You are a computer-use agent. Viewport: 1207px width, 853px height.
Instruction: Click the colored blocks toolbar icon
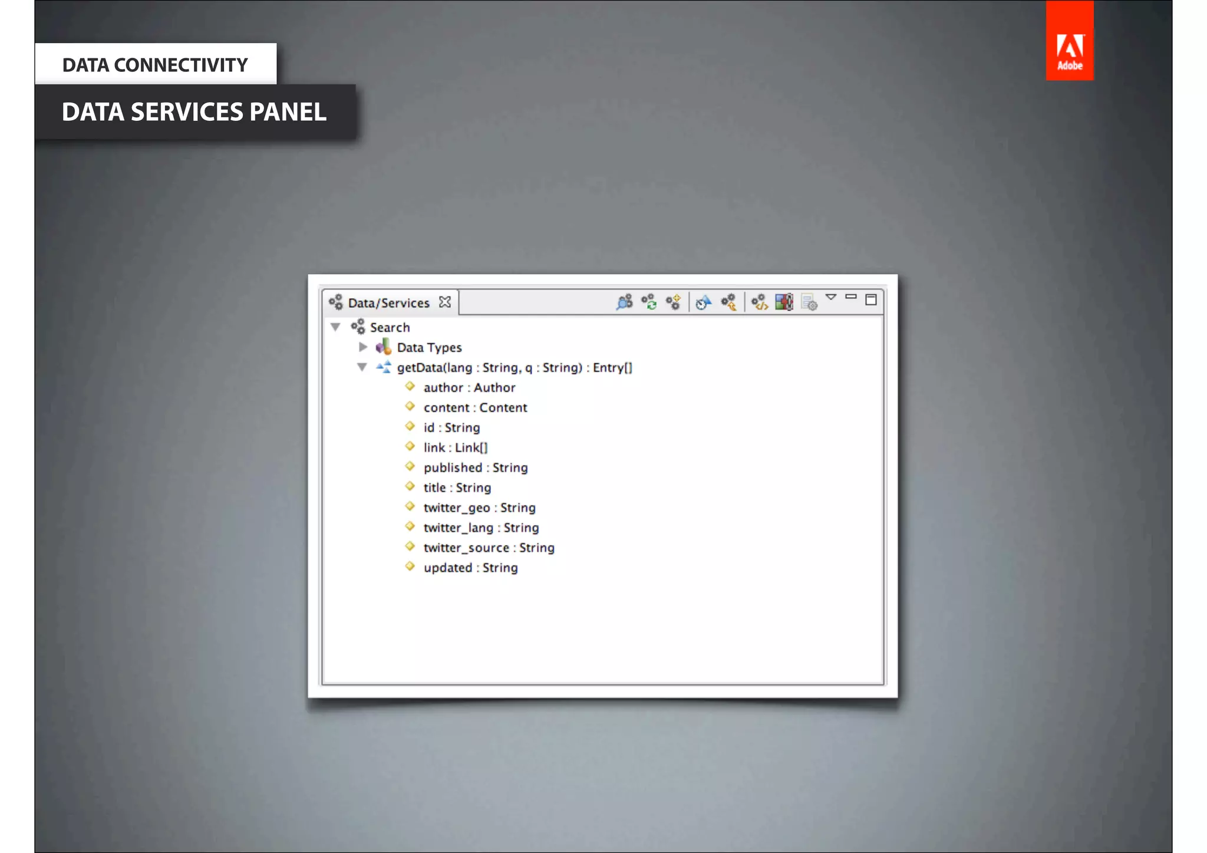(784, 302)
